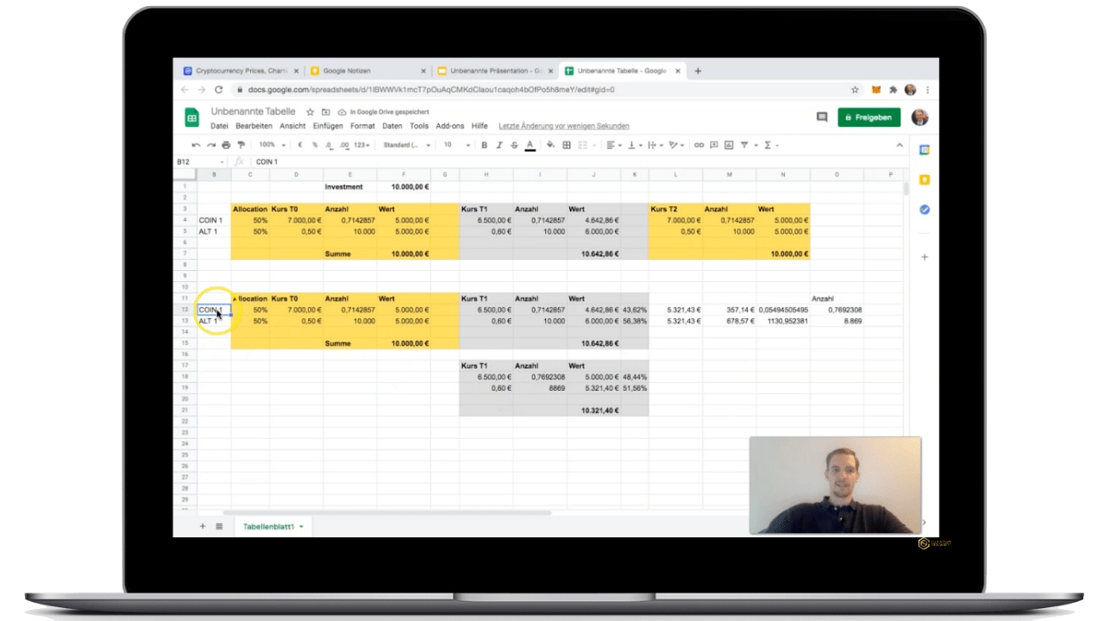Insert a link with the chain icon
The image size is (1104, 621).
tap(699, 145)
